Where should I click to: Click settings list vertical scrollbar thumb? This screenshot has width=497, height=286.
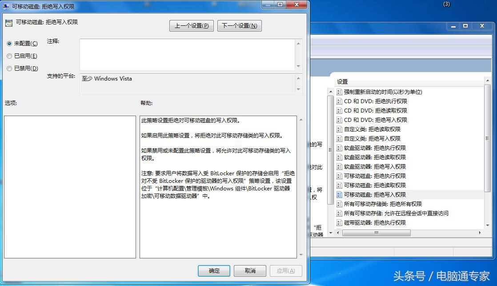[x=487, y=138]
